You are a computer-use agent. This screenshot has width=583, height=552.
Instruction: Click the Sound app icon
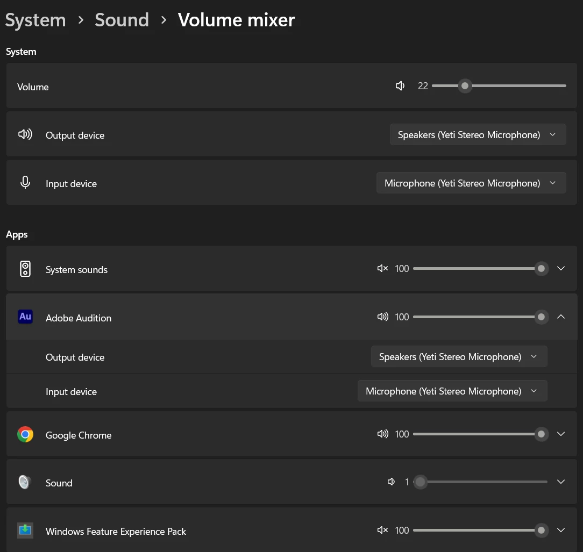pos(25,482)
